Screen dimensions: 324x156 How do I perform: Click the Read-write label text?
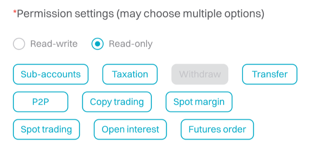pyautogui.click(x=54, y=44)
